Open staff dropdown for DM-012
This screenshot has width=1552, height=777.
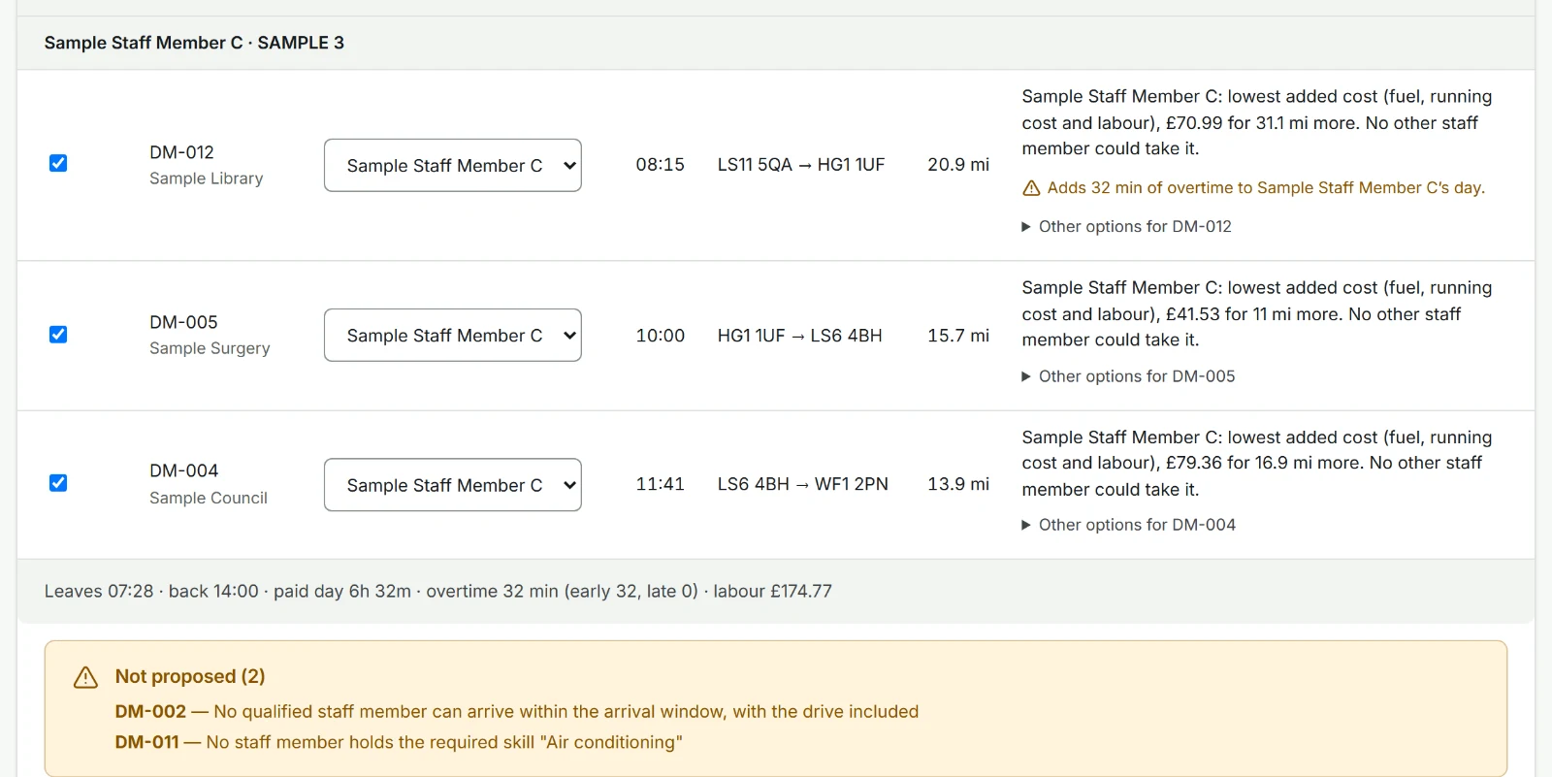(453, 165)
